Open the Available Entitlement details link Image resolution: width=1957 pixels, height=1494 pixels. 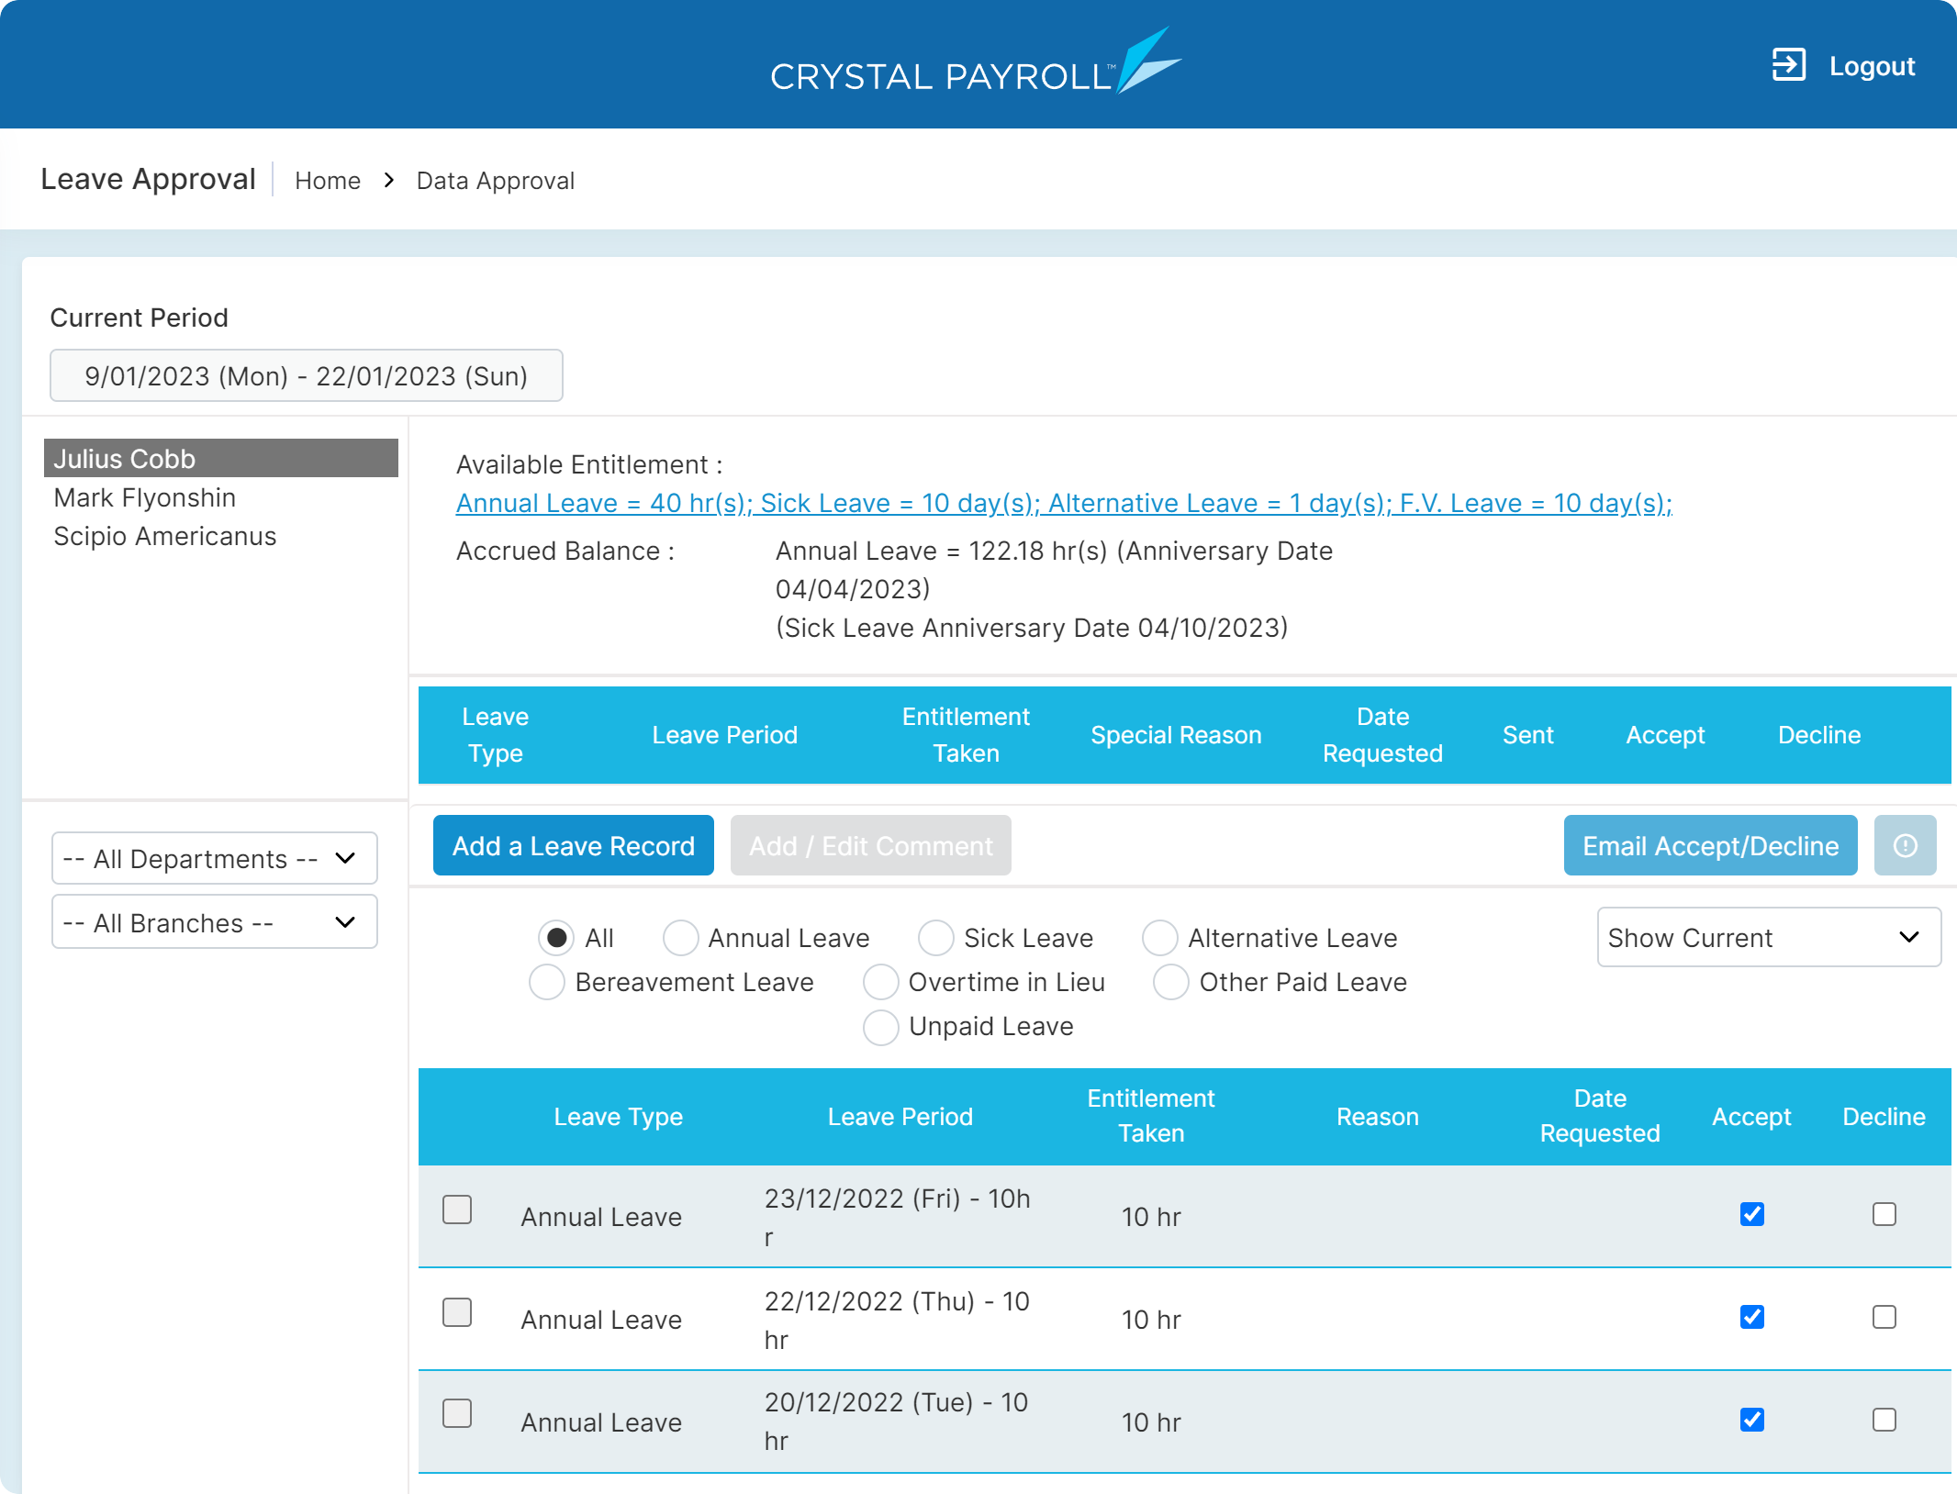(x=1064, y=503)
